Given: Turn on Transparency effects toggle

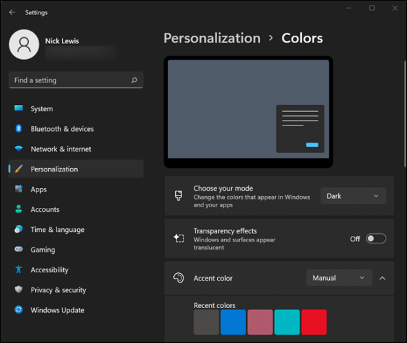Looking at the screenshot, I should (376, 239).
